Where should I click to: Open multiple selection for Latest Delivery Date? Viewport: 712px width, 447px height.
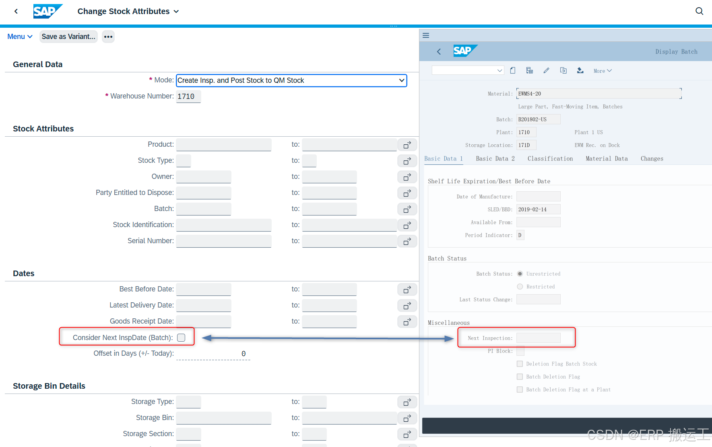(407, 306)
